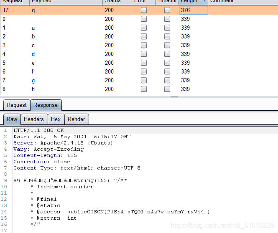Sort by the Status column header
Screen dimensions: 278x233
click(x=117, y=2)
